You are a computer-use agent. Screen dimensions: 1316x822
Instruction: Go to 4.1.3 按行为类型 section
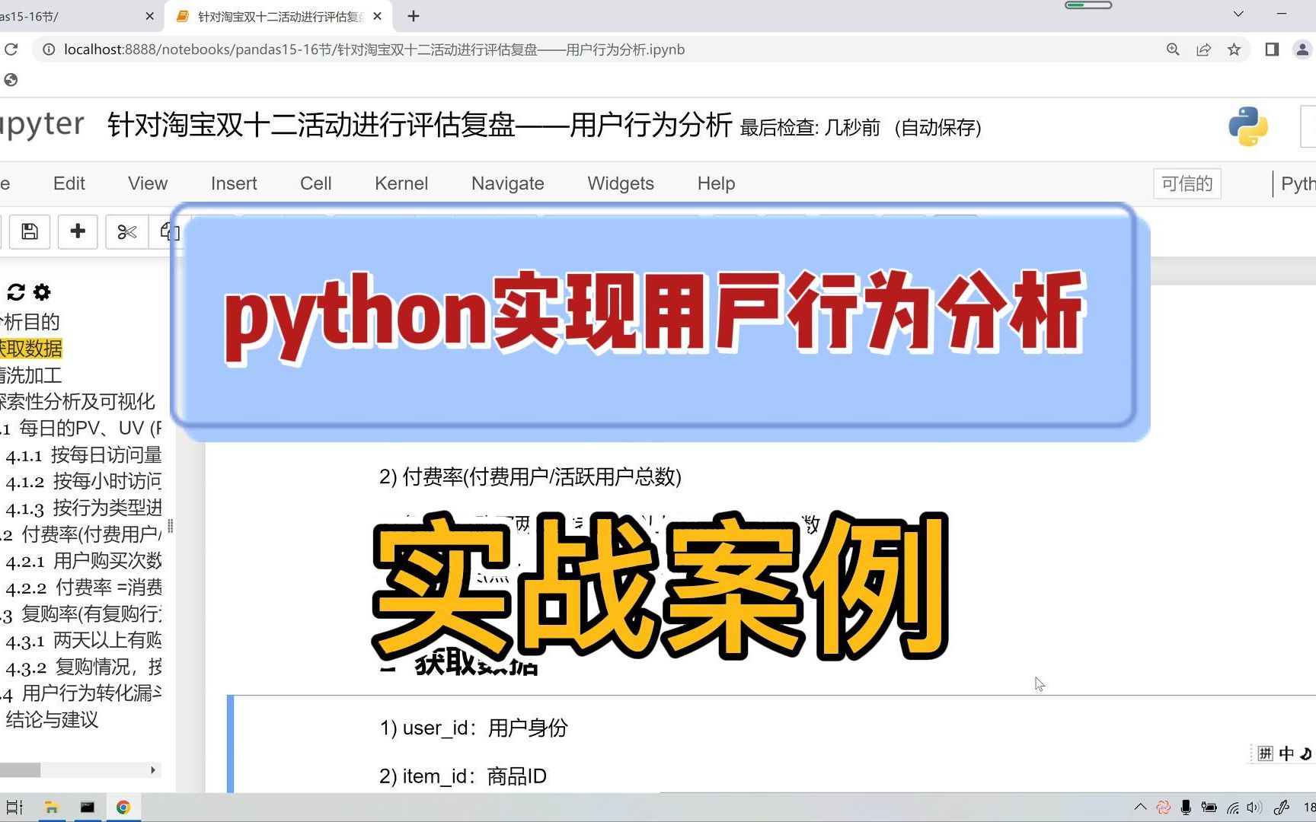pyautogui.click(x=83, y=508)
